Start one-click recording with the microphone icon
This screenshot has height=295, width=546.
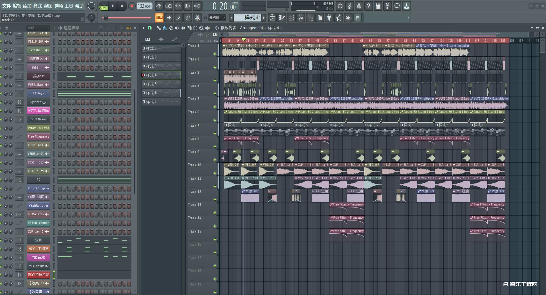[359, 6]
